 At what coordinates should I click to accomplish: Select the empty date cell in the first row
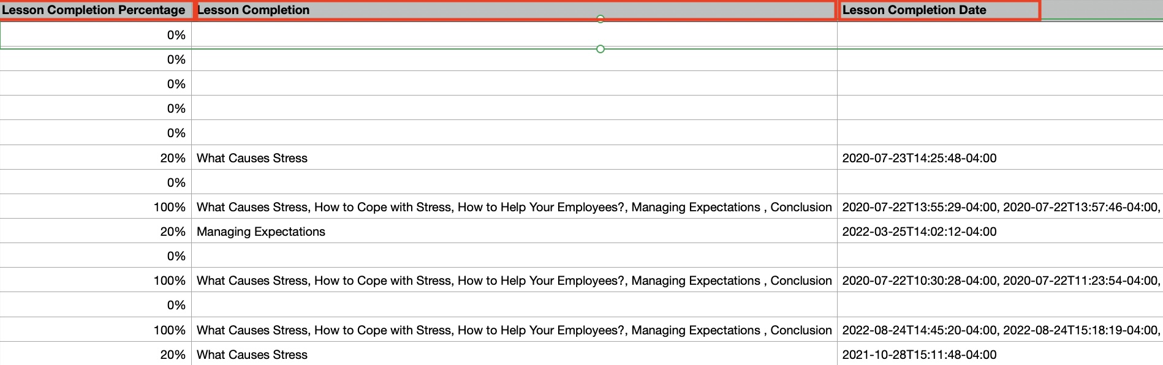pyautogui.click(x=1000, y=35)
